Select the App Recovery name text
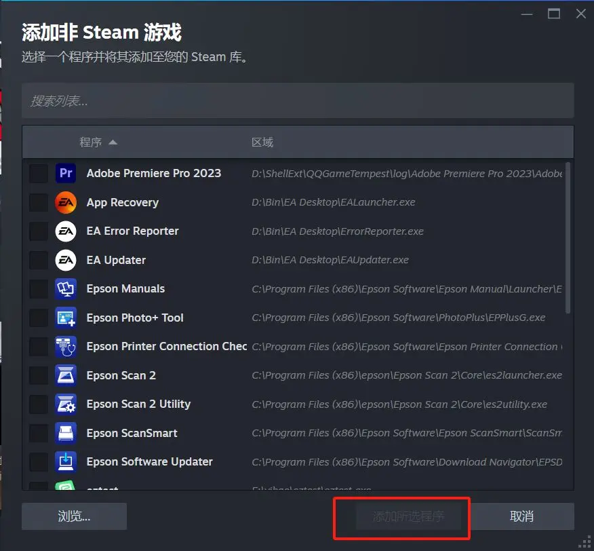The height and width of the screenshot is (551, 594). click(x=122, y=202)
